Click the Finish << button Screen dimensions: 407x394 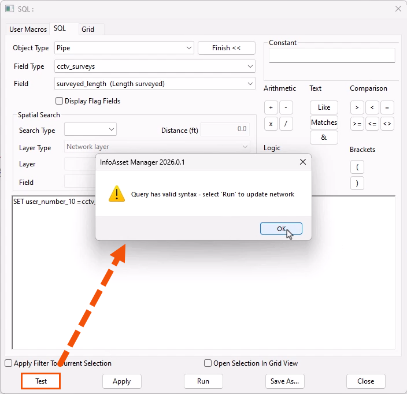click(227, 48)
